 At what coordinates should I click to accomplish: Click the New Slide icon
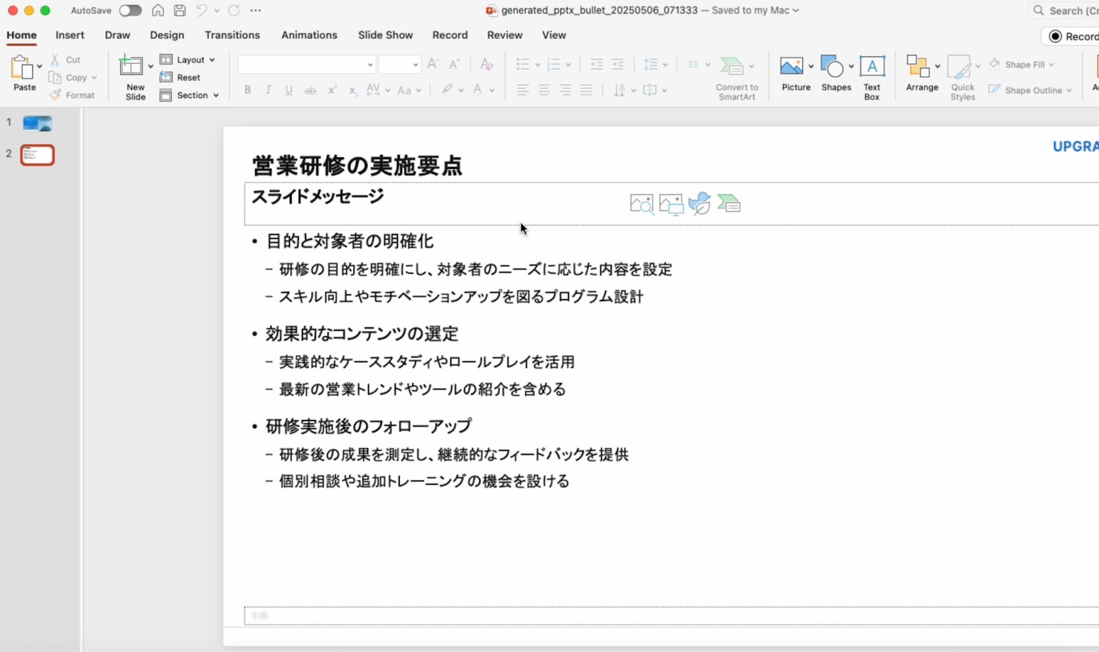point(131,67)
